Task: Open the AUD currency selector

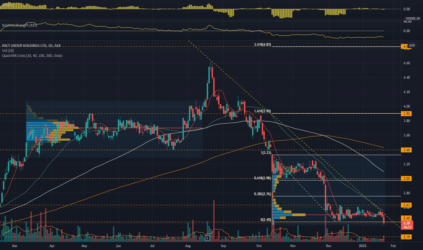Action: (x=412, y=45)
